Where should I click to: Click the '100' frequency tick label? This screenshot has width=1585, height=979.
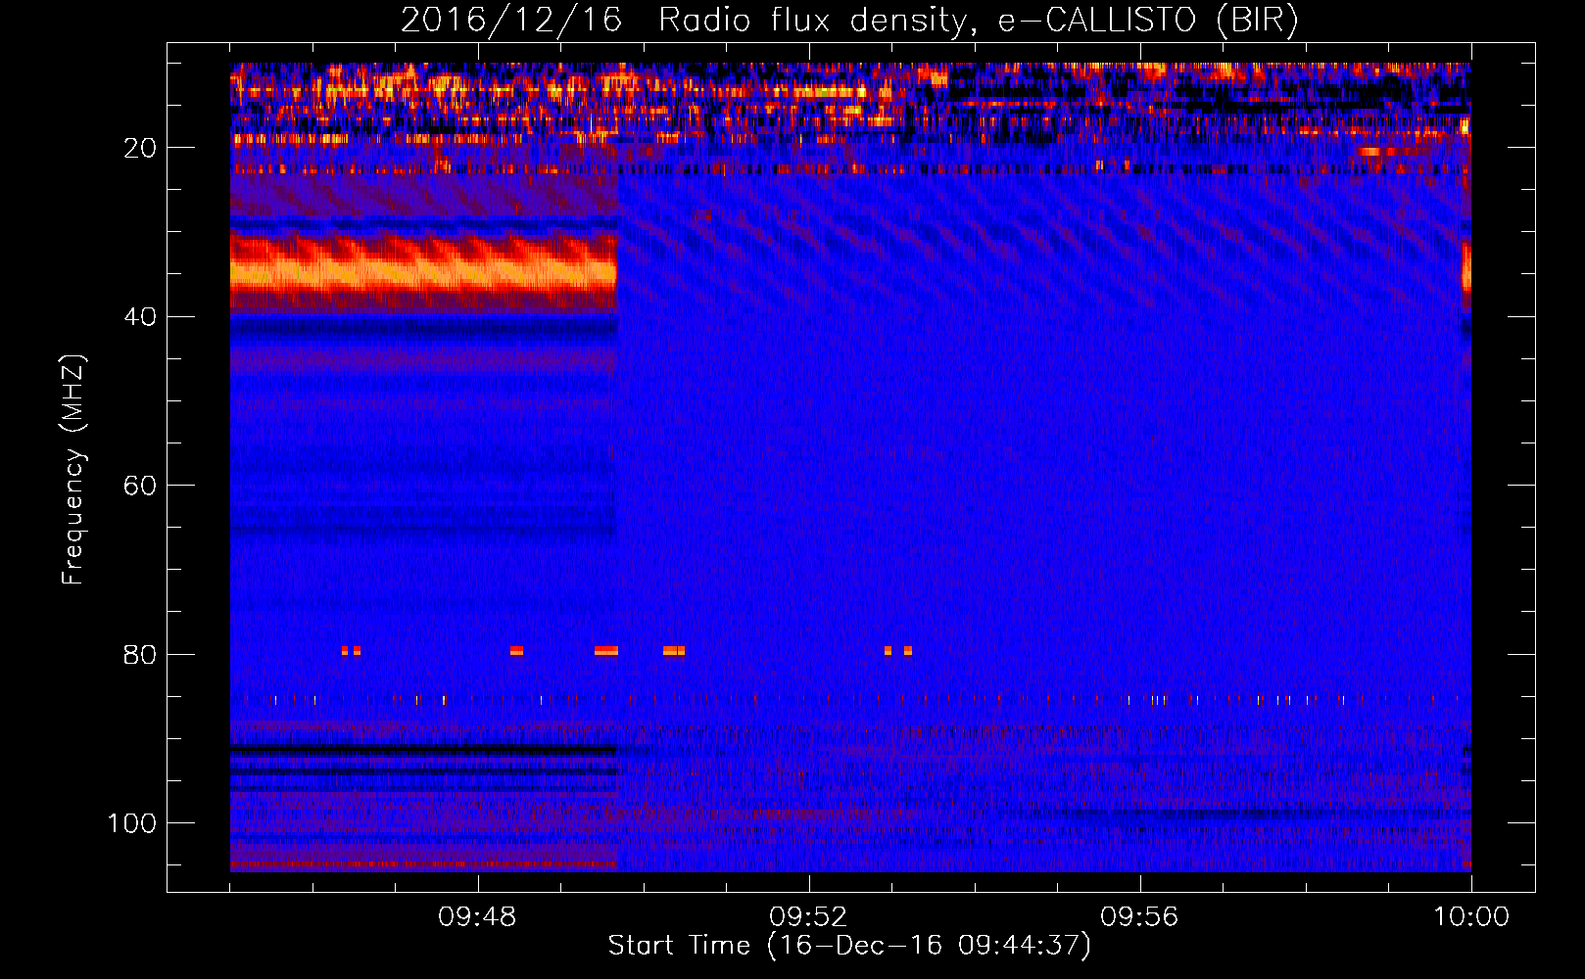click(132, 823)
